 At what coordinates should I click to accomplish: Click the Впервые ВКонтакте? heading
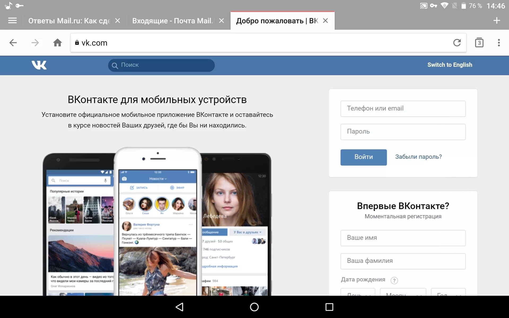pos(403,206)
